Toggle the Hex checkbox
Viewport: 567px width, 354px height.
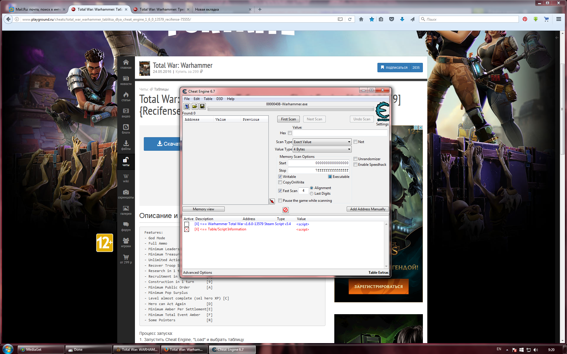[290, 133]
